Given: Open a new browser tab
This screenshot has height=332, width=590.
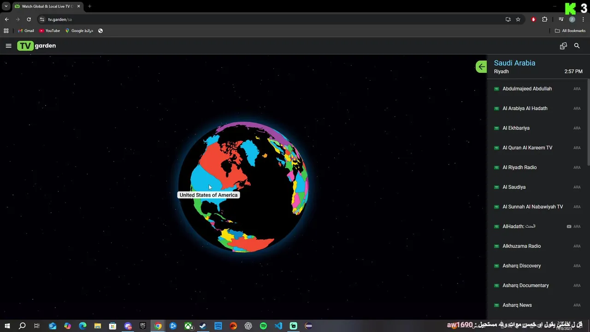Looking at the screenshot, I should tap(89, 6).
